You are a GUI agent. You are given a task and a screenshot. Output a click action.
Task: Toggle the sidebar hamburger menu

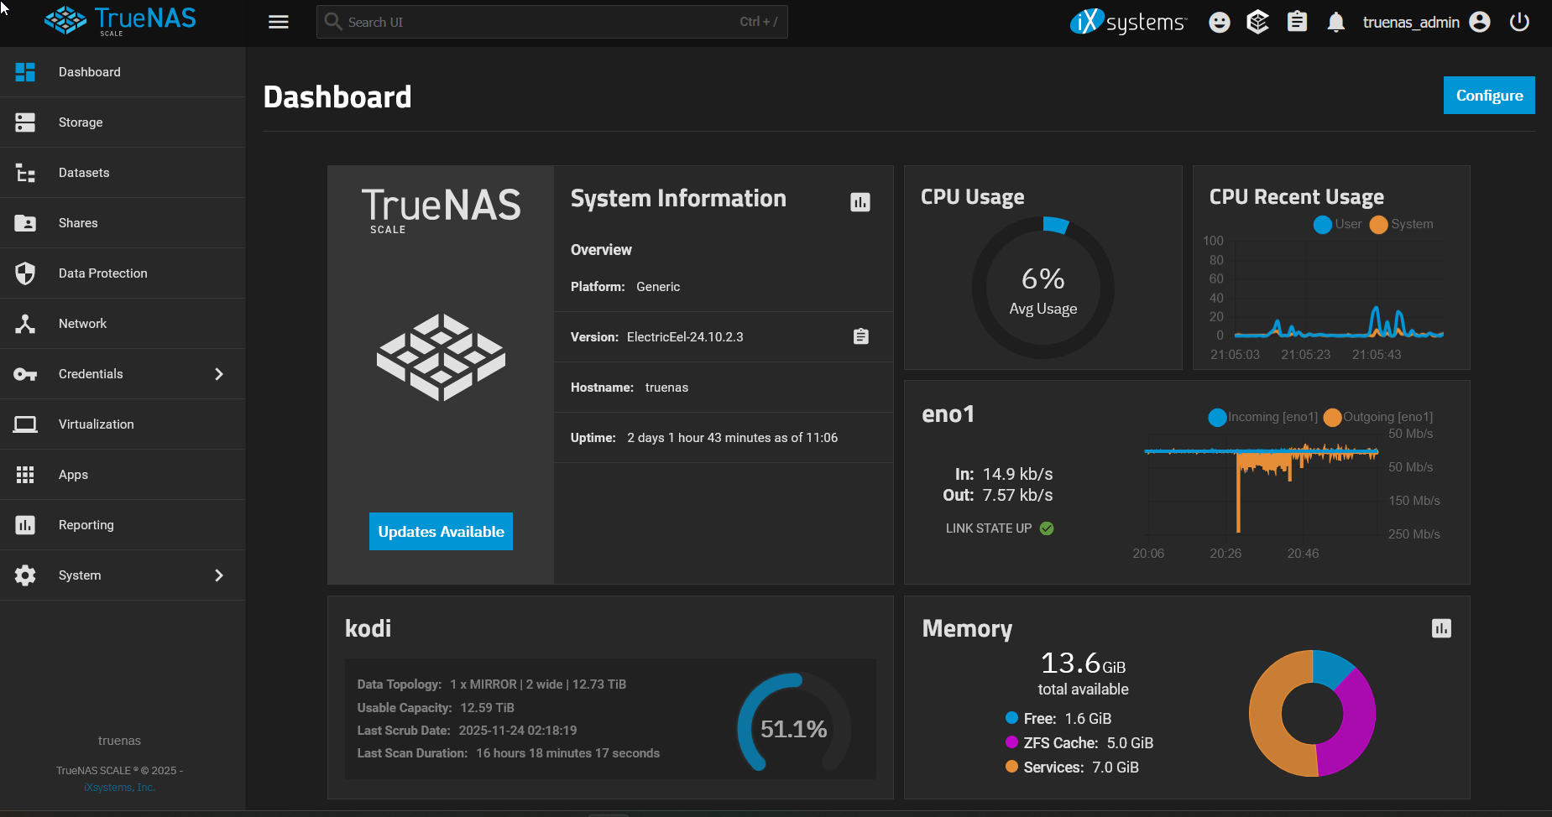(278, 23)
